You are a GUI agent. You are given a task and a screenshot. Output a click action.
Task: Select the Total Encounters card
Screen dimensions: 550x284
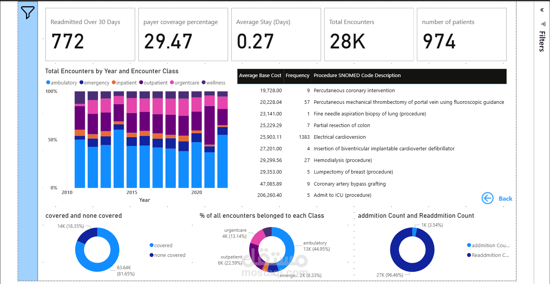coord(369,34)
